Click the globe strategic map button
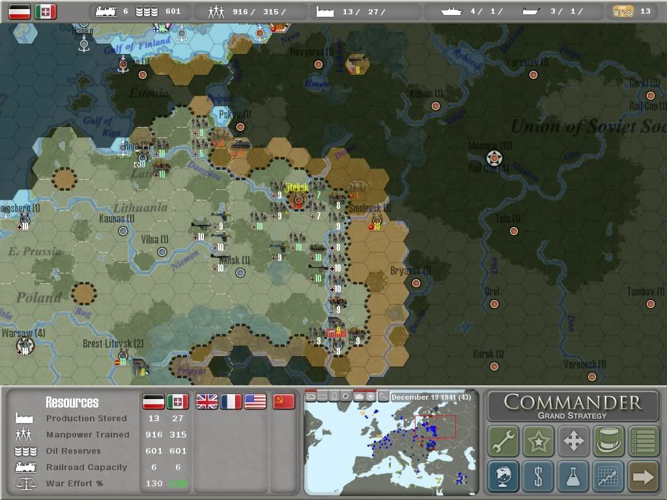 (504, 476)
